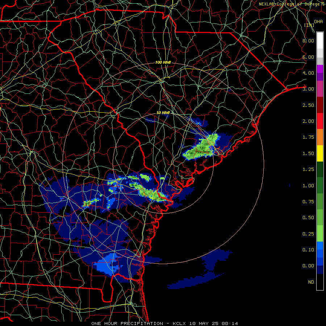Click the 2.00 legend value
326x326 pixels.
tap(308, 121)
